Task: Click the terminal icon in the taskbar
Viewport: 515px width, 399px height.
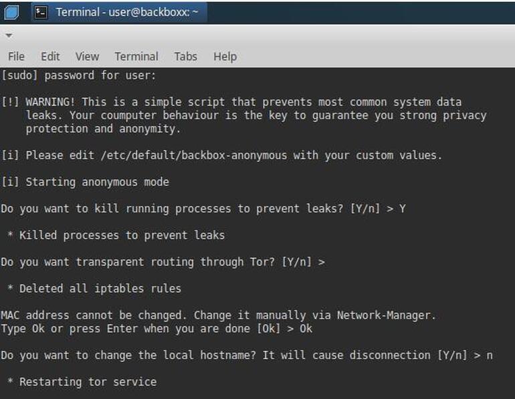Action: point(41,13)
